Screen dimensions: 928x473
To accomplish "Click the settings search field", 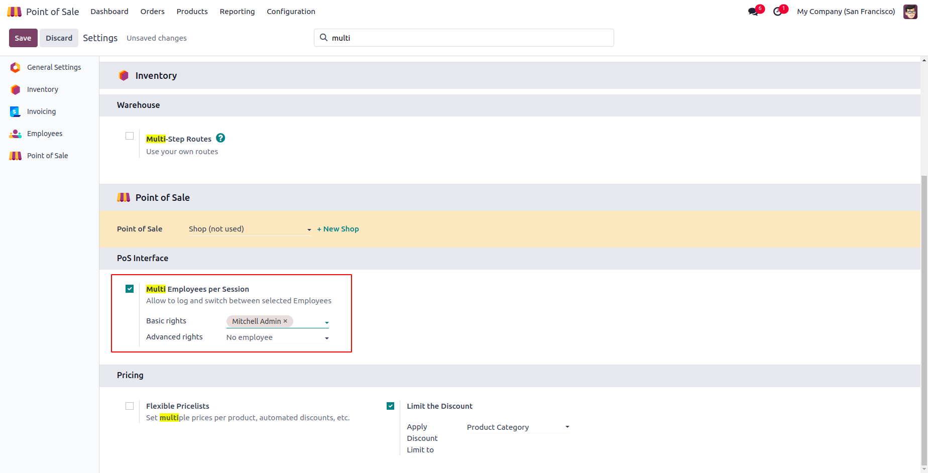I will pyautogui.click(x=464, y=38).
